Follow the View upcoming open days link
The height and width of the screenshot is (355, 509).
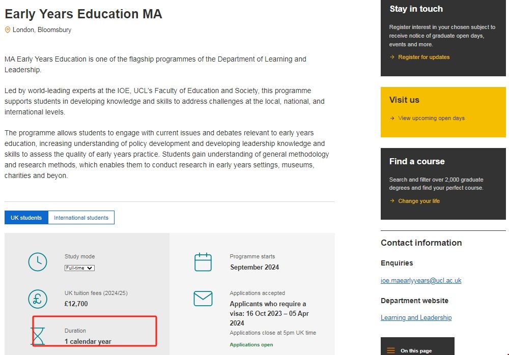(x=431, y=119)
